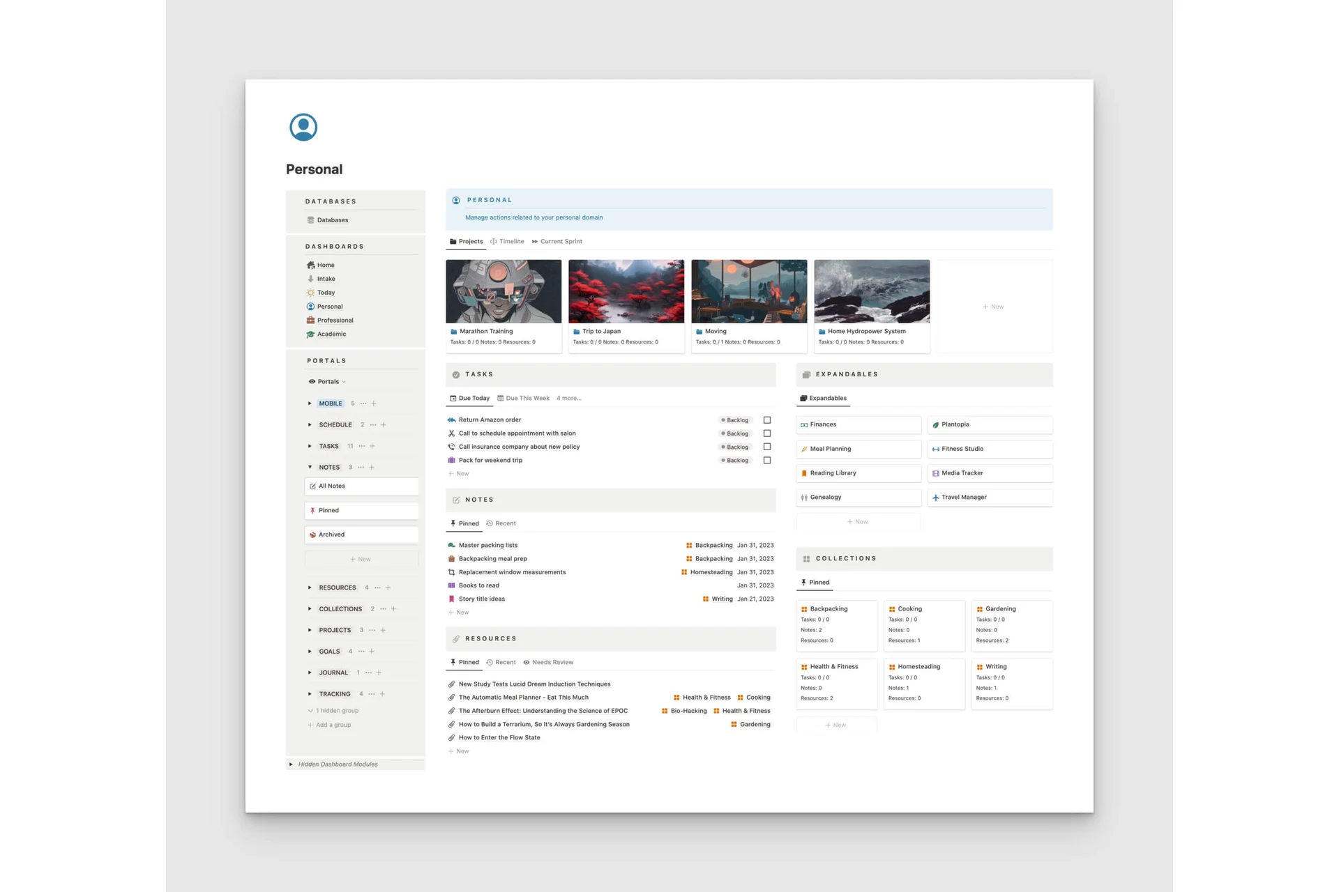
Task: Click Travel Manager airplane icon
Action: tap(935, 498)
